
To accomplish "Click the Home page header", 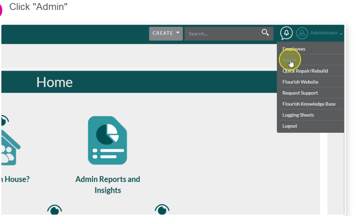I will 55,82.
